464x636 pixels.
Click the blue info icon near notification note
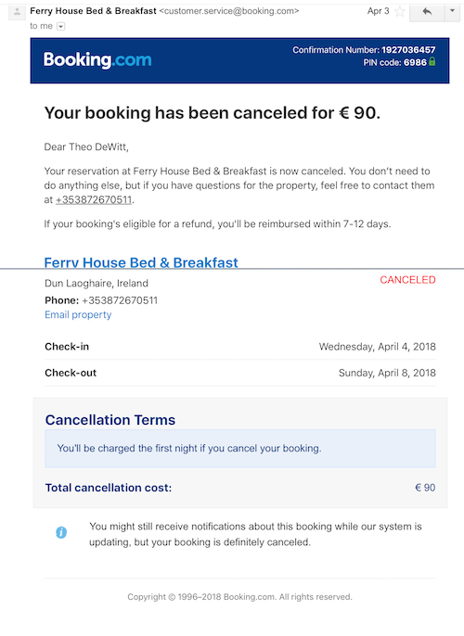pos(61,532)
